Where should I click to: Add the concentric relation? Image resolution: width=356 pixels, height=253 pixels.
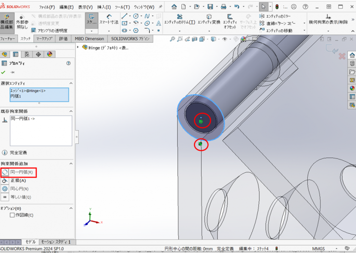point(18,189)
